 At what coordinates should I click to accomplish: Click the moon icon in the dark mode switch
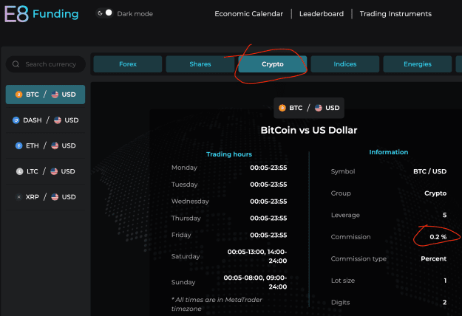pyautogui.click(x=101, y=13)
